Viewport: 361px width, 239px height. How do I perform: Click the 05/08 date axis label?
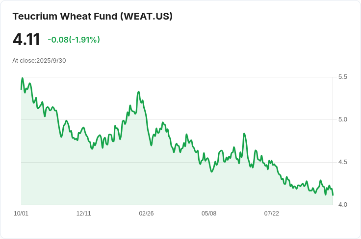209,213
